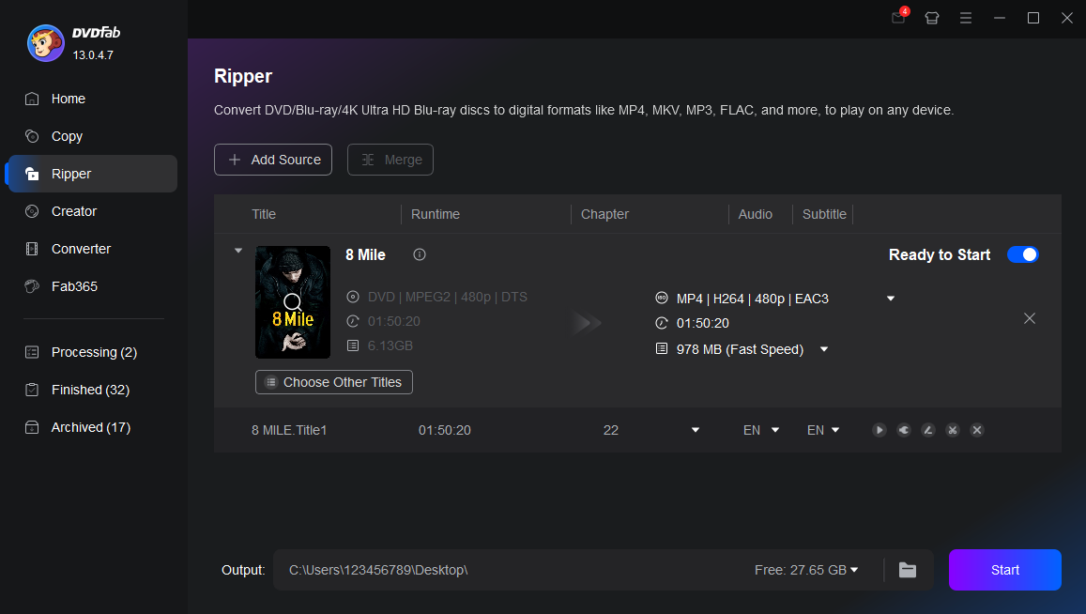Open the Creator module

[91, 211]
